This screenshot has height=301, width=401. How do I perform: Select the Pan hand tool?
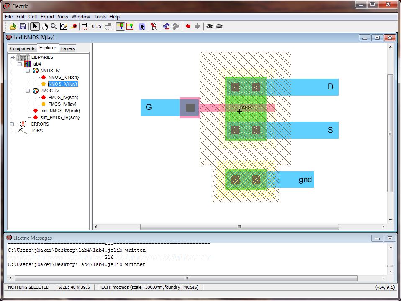(44, 26)
